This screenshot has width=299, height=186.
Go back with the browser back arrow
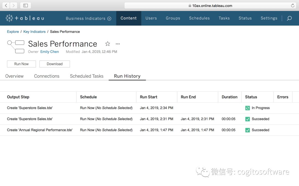click(x=6, y=6)
